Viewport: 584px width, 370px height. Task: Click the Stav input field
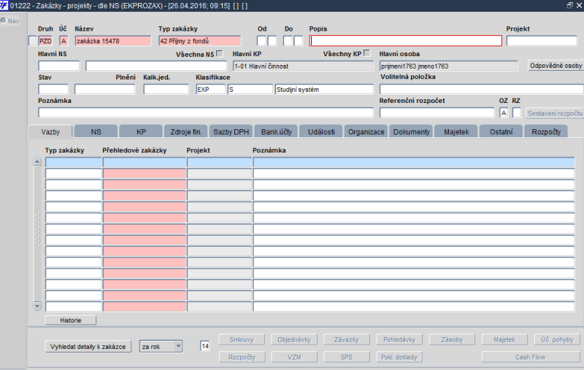click(x=53, y=89)
